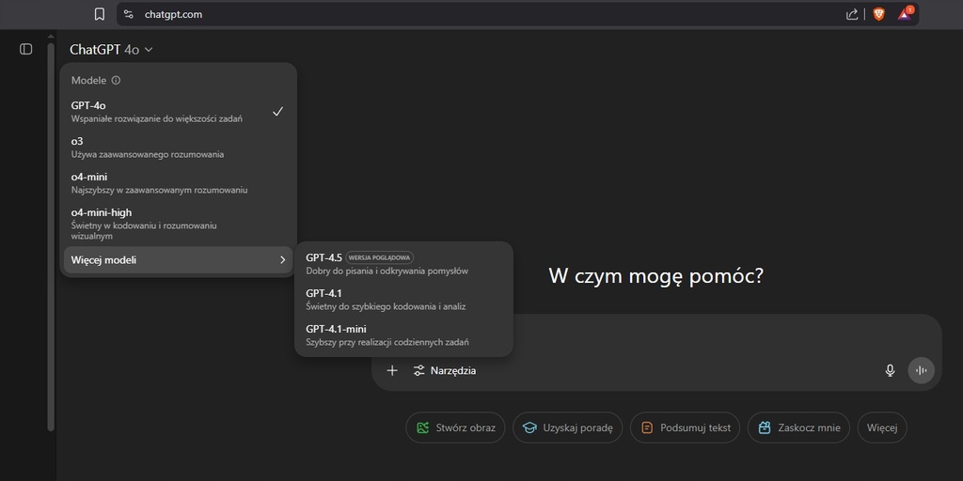The height and width of the screenshot is (481, 963).
Task: Click text 'Najszybszy w zaawansowanym rozumowaniu'
Action: click(159, 190)
